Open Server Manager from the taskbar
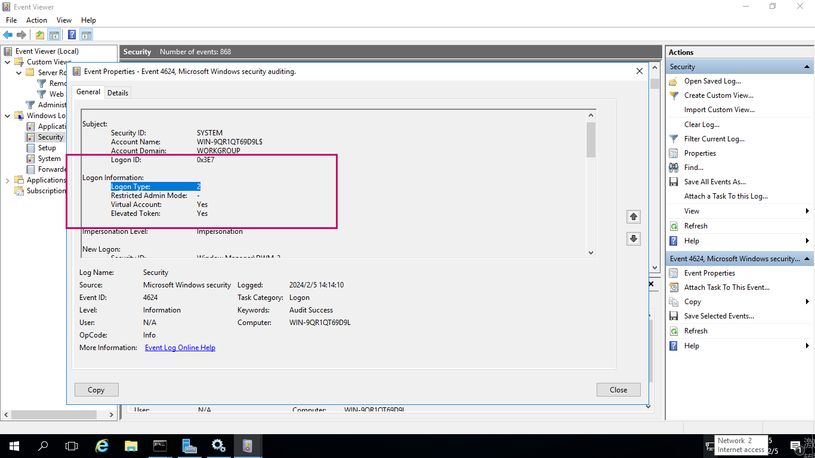Screen dimensions: 815x458 tap(189, 445)
